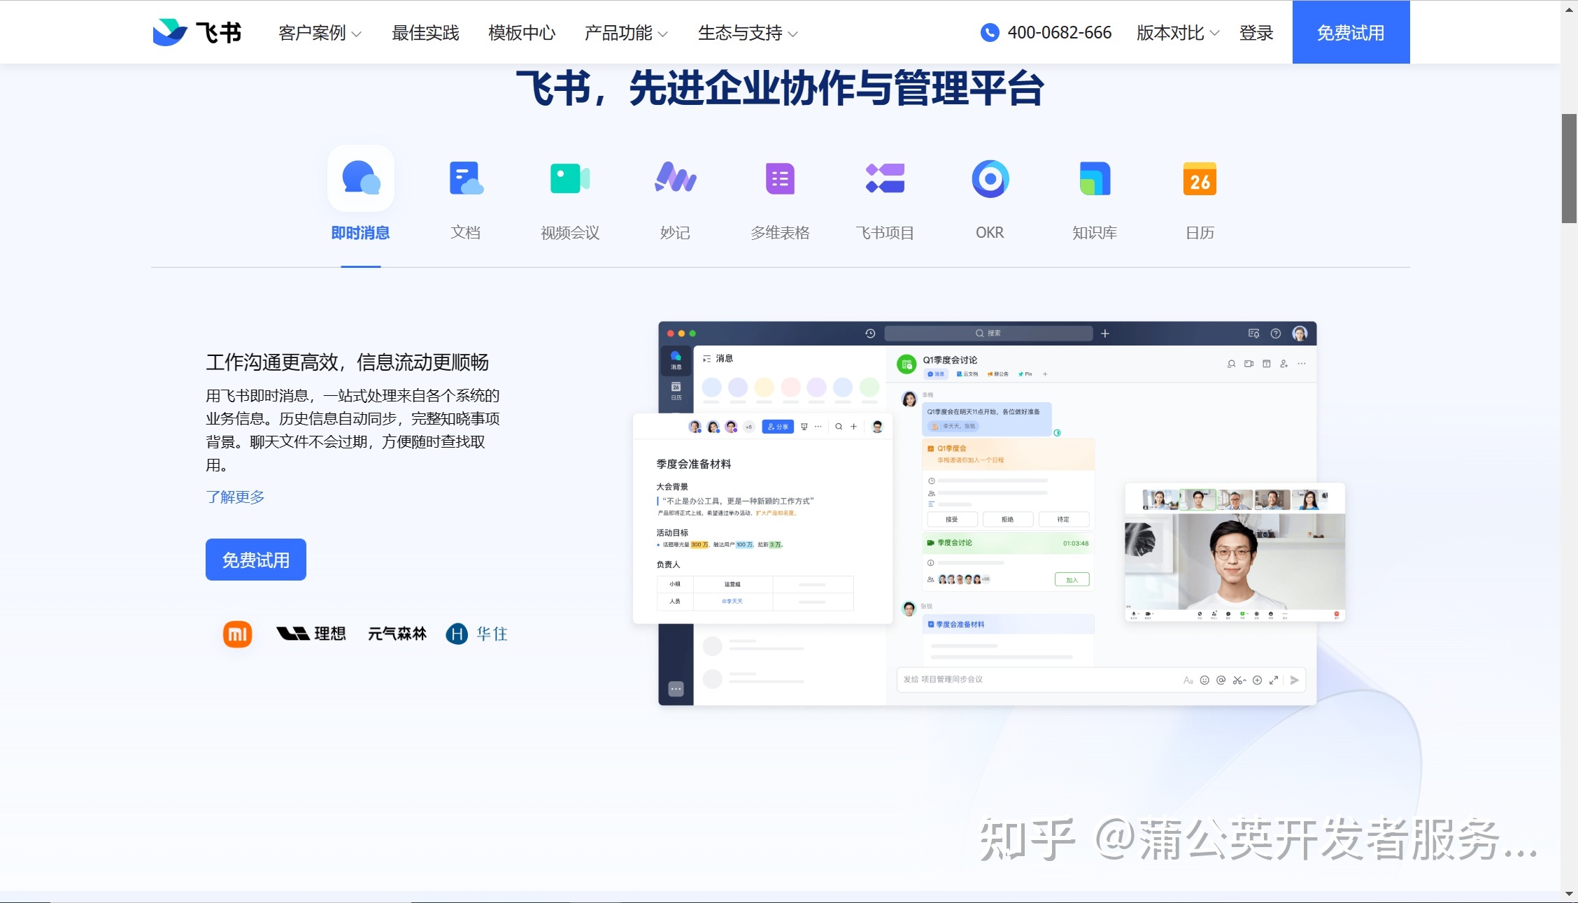Click the 待定 button in invite card
The height and width of the screenshot is (903, 1578).
pos(1063,519)
